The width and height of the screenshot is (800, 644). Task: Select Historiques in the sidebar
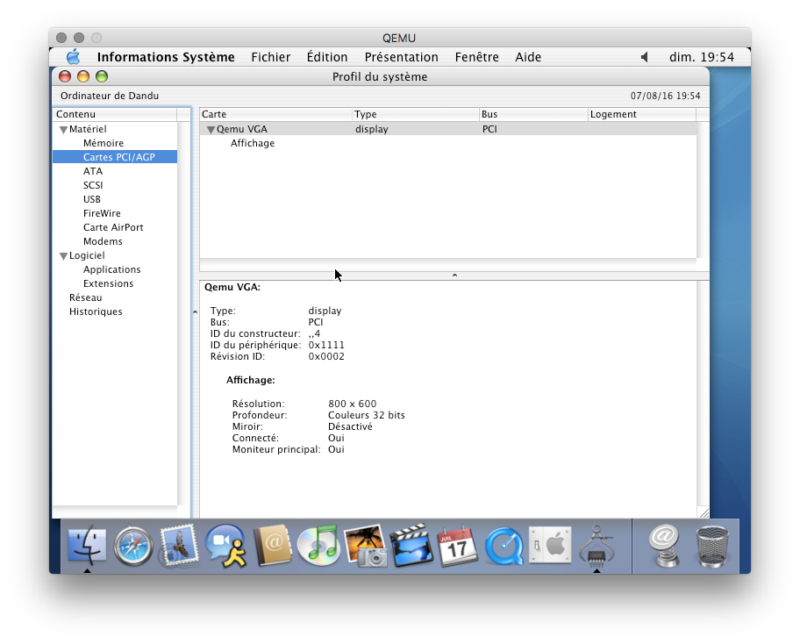click(x=96, y=311)
